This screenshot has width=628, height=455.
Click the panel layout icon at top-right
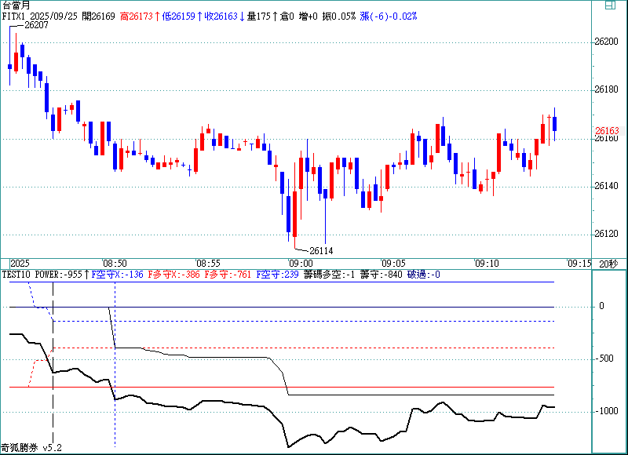[x=609, y=5]
